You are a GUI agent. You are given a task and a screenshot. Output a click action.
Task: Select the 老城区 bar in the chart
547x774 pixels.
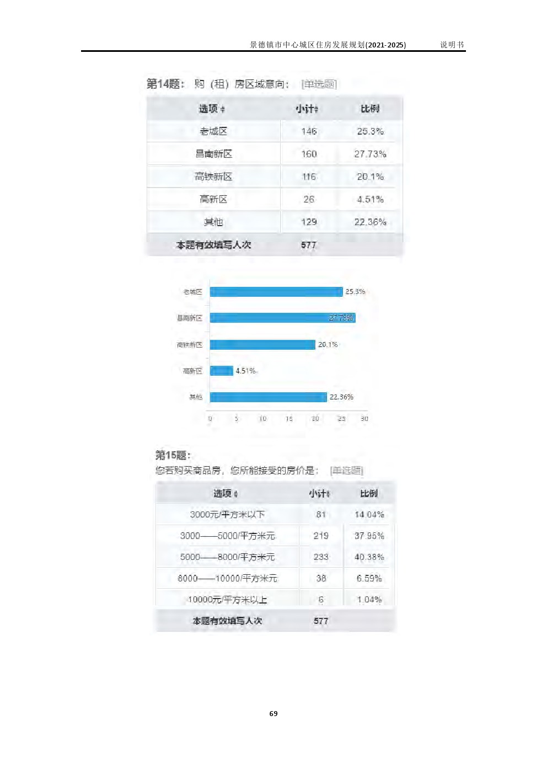(276, 292)
